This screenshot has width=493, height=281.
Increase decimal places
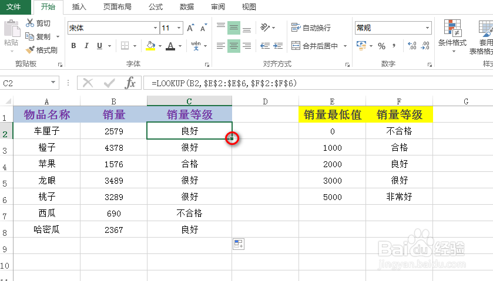coord(412,46)
